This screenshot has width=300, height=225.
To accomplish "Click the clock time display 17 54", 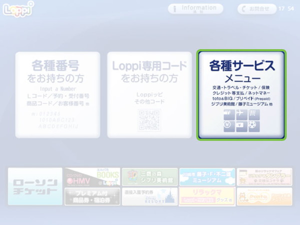I will 286,9.
